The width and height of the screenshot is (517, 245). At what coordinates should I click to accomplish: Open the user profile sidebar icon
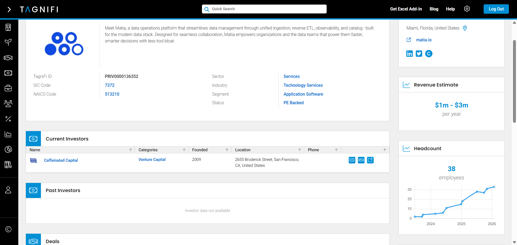coord(8,190)
